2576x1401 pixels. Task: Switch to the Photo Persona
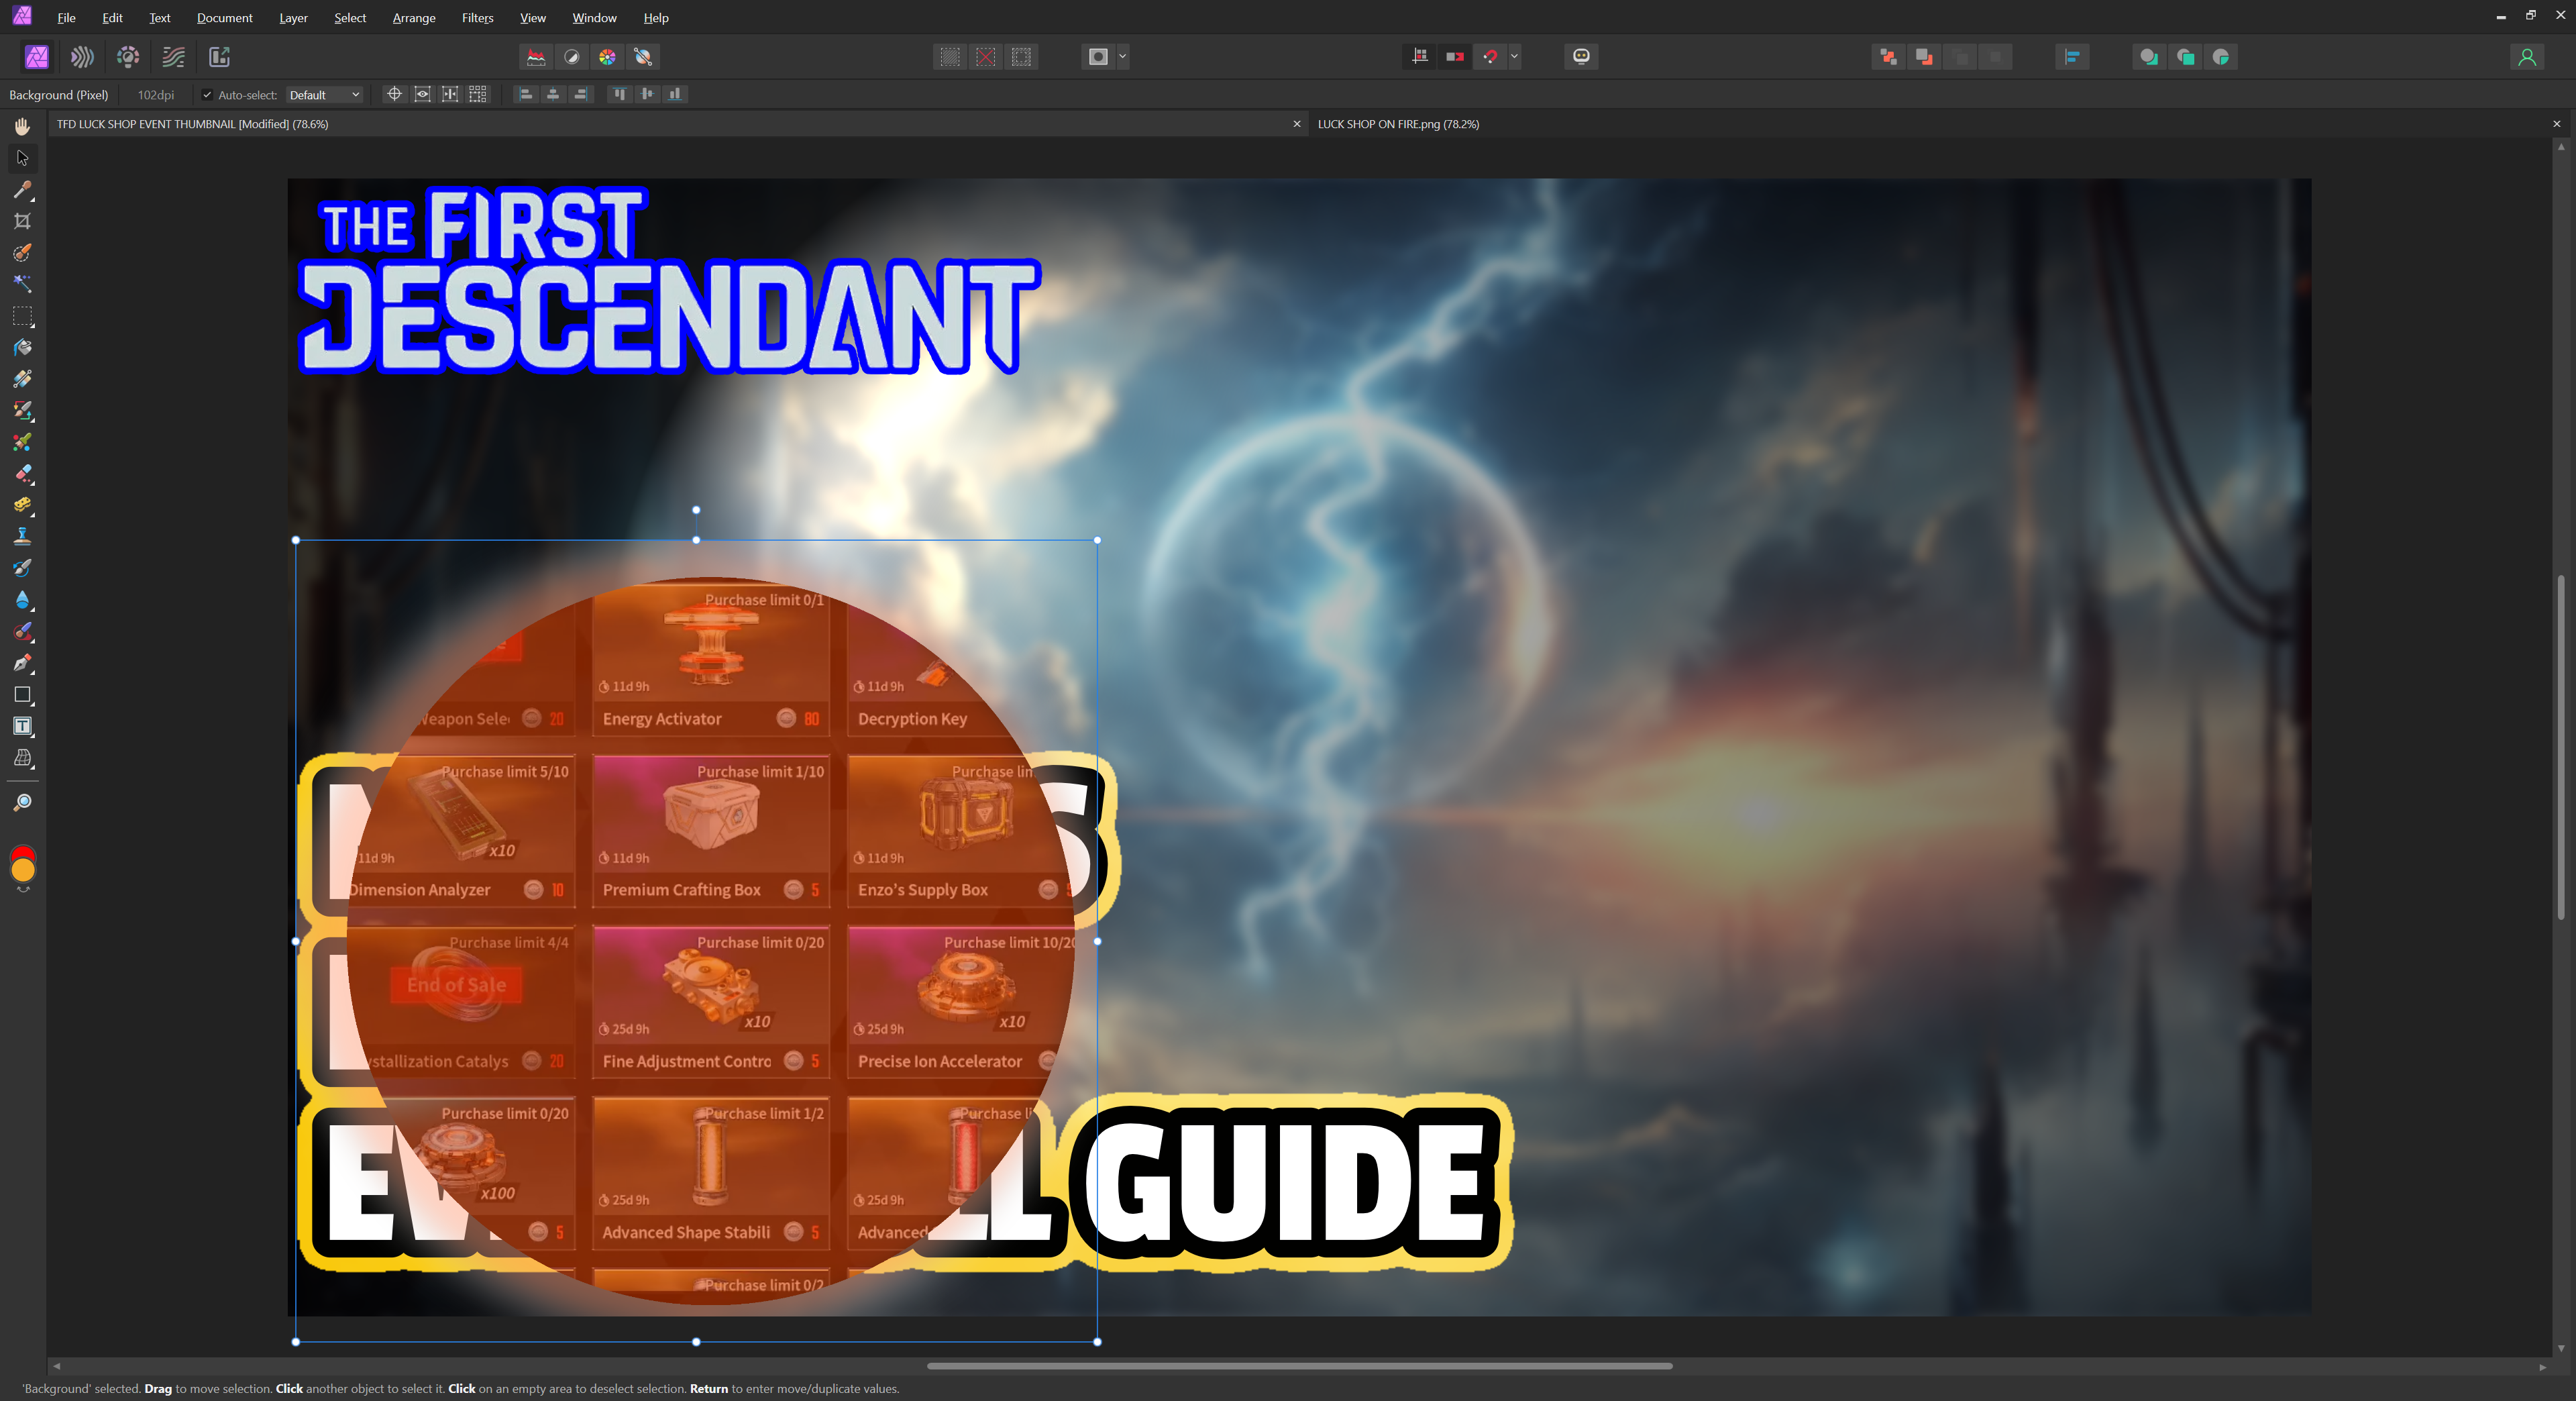(x=37, y=57)
